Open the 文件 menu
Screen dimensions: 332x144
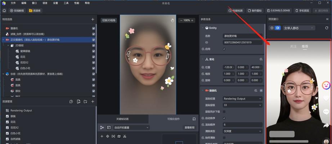pyautogui.click(x=13, y=3)
